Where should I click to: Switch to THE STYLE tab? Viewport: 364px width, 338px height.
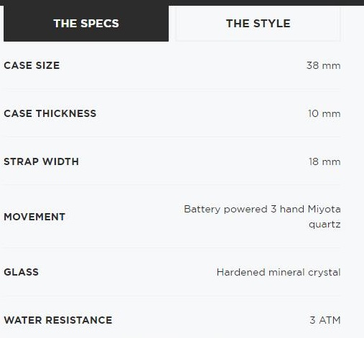coord(258,24)
